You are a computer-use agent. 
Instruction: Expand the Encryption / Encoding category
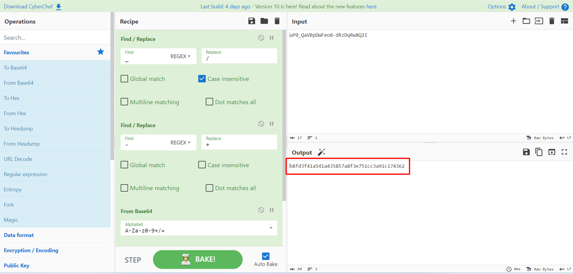31,250
